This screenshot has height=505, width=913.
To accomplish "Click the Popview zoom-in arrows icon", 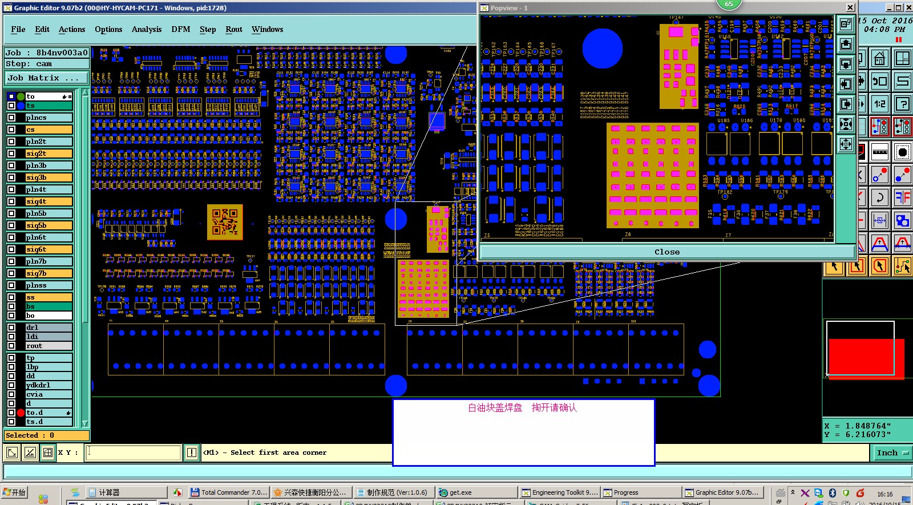I will click(x=846, y=124).
